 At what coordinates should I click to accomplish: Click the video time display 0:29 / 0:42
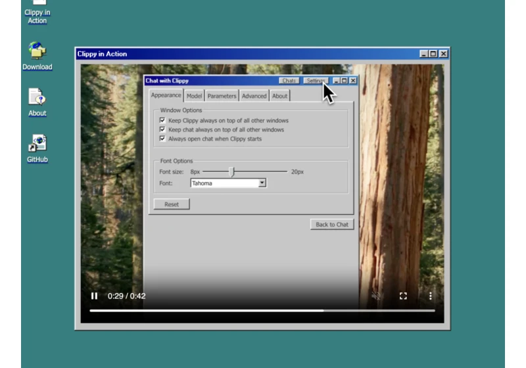[126, 296]
